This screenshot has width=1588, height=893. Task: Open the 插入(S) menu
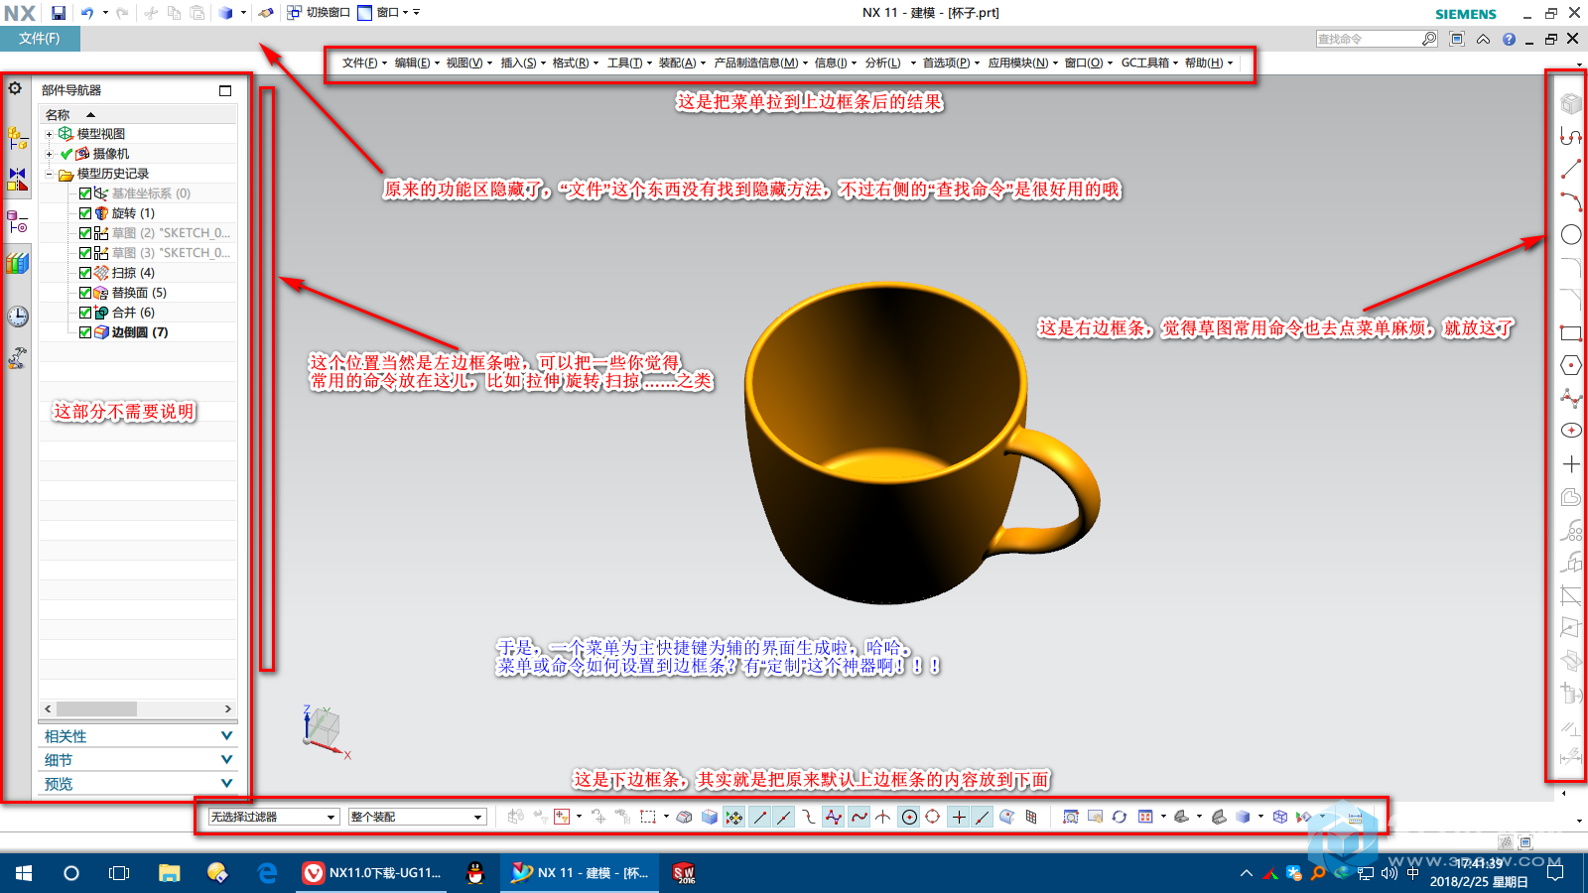522,63
